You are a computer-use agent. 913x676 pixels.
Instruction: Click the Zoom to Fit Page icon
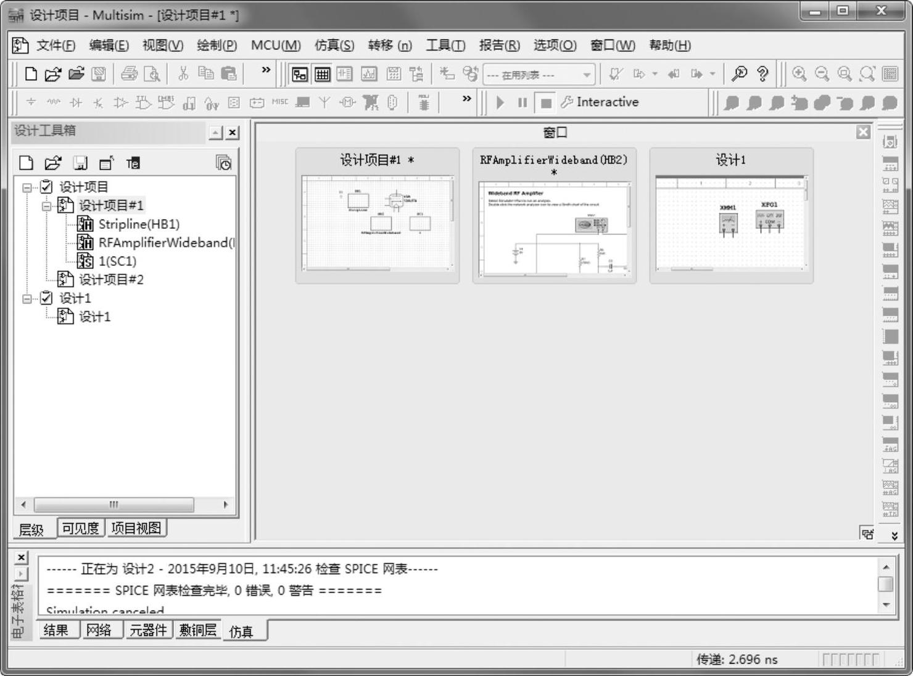867,75
